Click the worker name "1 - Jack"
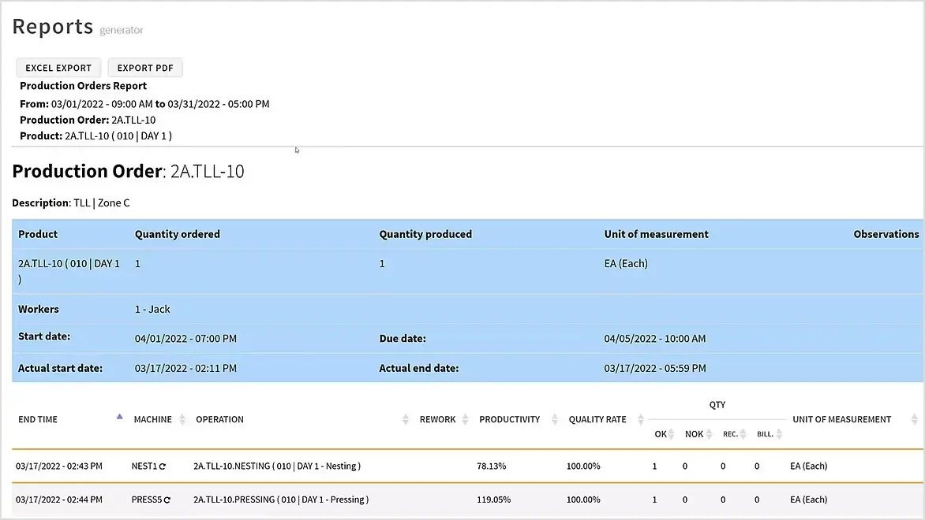 click(x=152, y=309)
